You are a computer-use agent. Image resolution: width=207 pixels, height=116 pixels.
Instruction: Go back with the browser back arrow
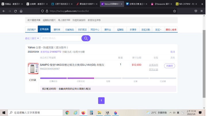click(x=4, y=11)
